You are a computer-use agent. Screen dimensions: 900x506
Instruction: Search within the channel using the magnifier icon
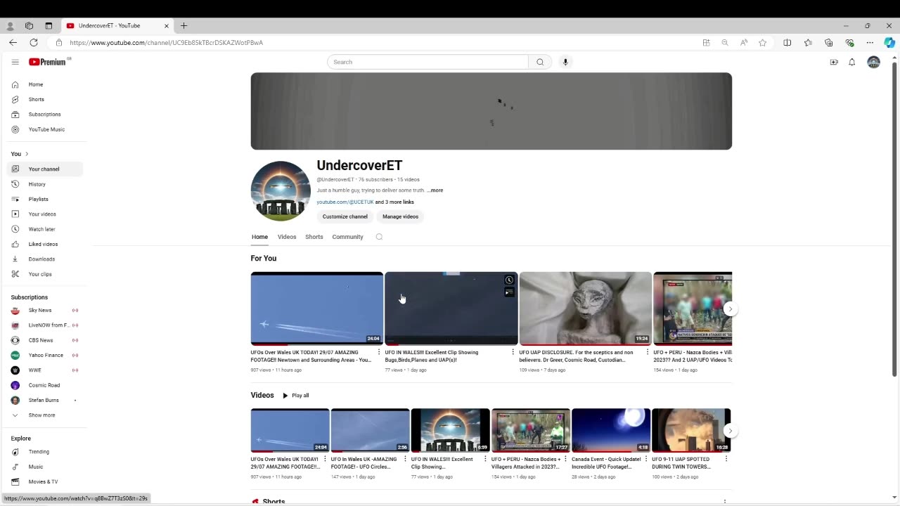click(x=379, y=237)
